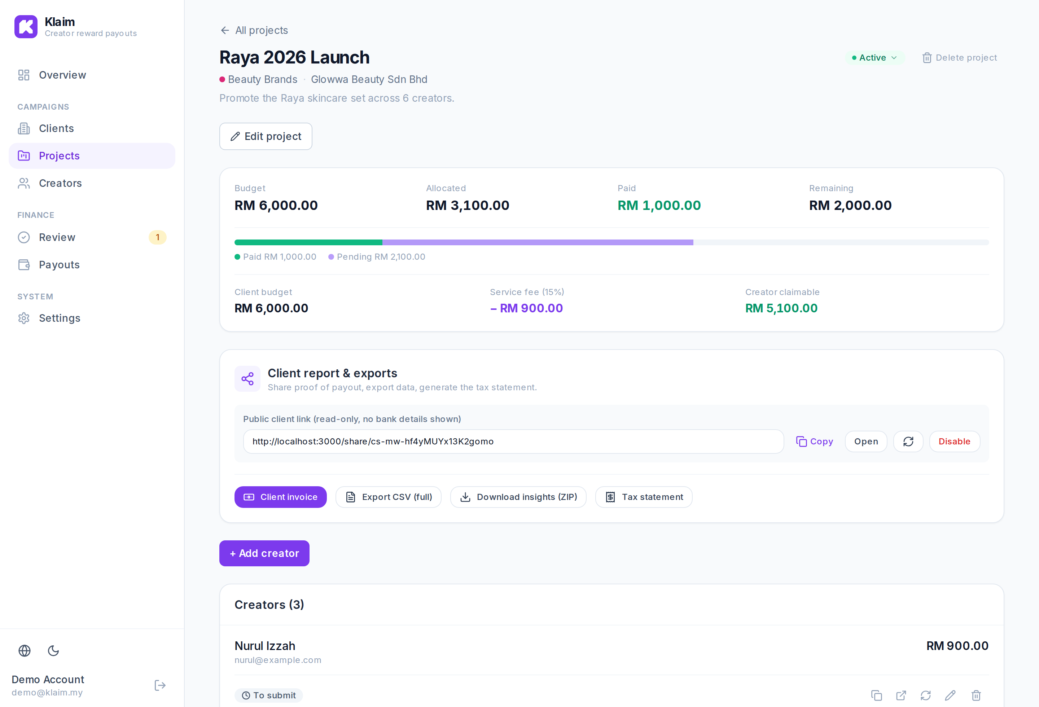Click the Edit project button
Viewport: 1039px width, 707px height.
tap(266, 136)
